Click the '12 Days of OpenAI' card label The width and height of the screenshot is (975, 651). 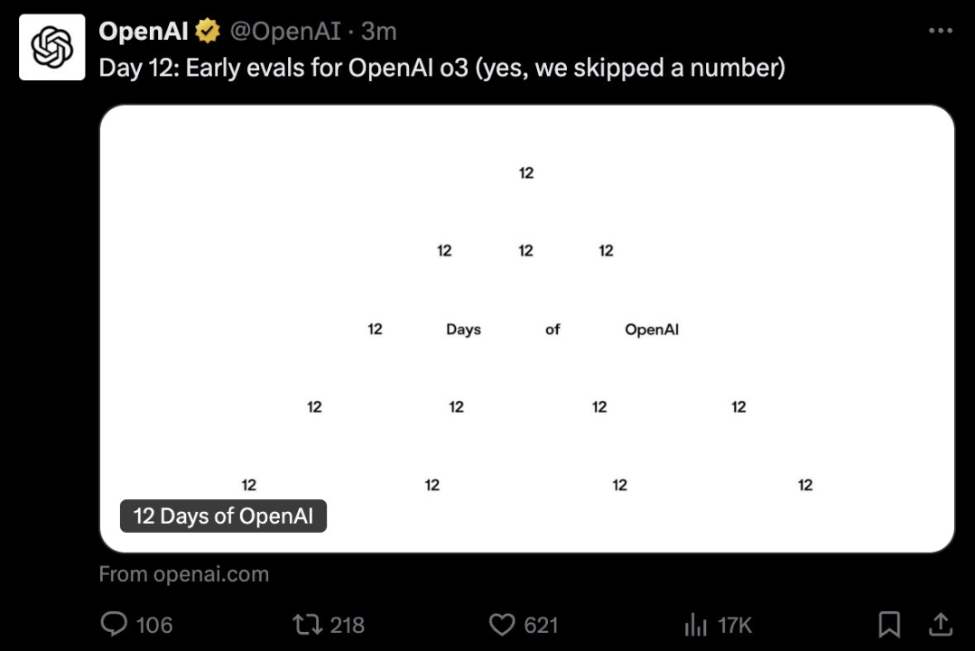223,516
